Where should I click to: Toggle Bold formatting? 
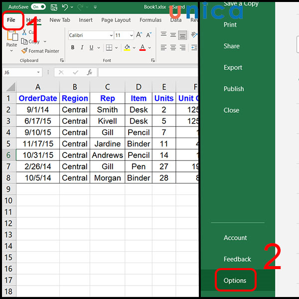73,48
